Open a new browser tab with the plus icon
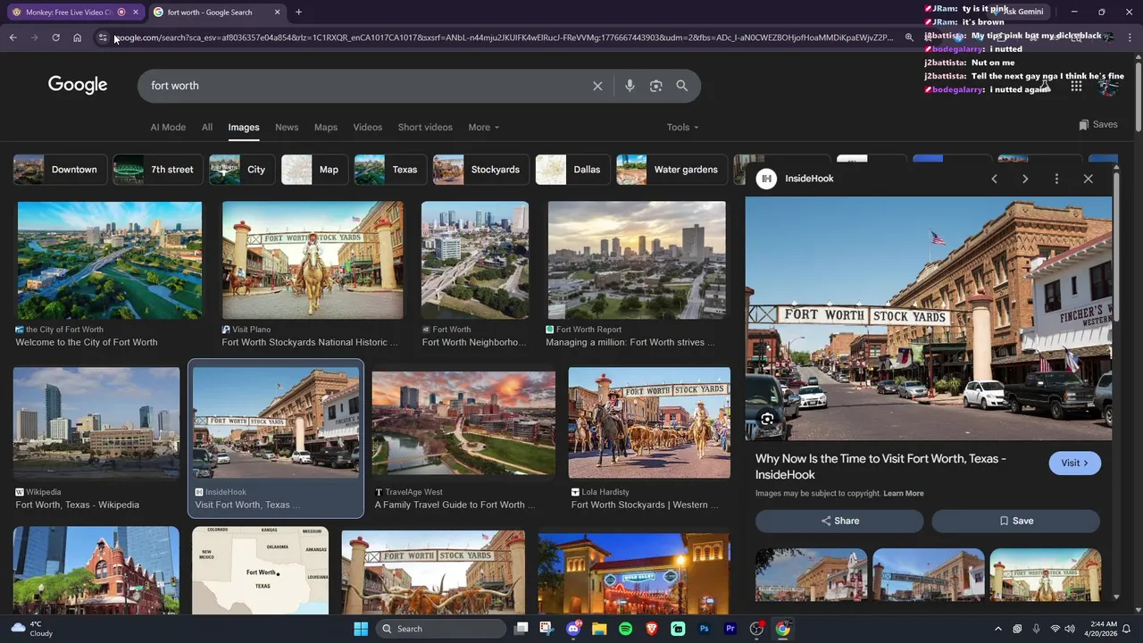This screenshot has width=1143, height=643. click(298, 13)
